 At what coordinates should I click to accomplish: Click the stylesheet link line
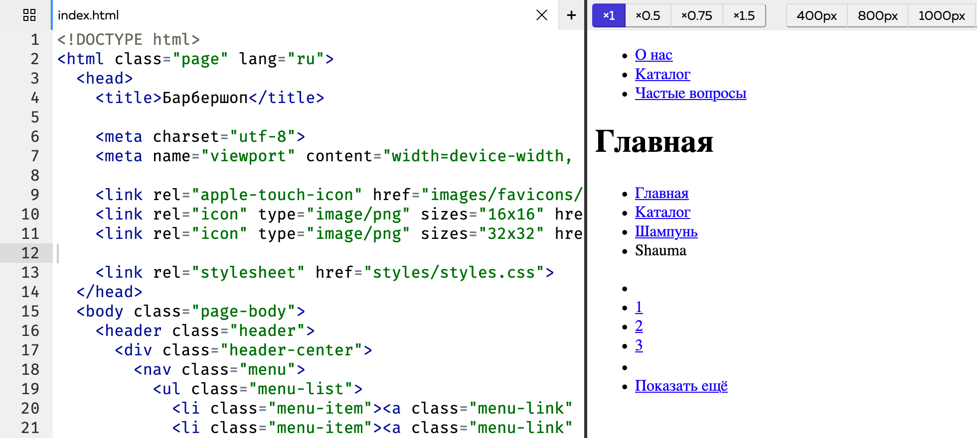point(325,272)
